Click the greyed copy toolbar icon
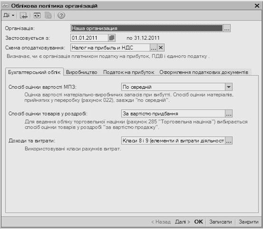The width and height of the screenshot is (263, 229). pos(48,15)
